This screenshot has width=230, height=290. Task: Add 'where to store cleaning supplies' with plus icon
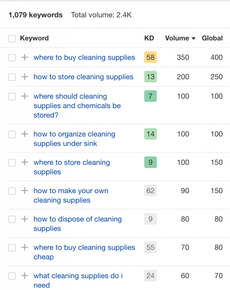25,162
